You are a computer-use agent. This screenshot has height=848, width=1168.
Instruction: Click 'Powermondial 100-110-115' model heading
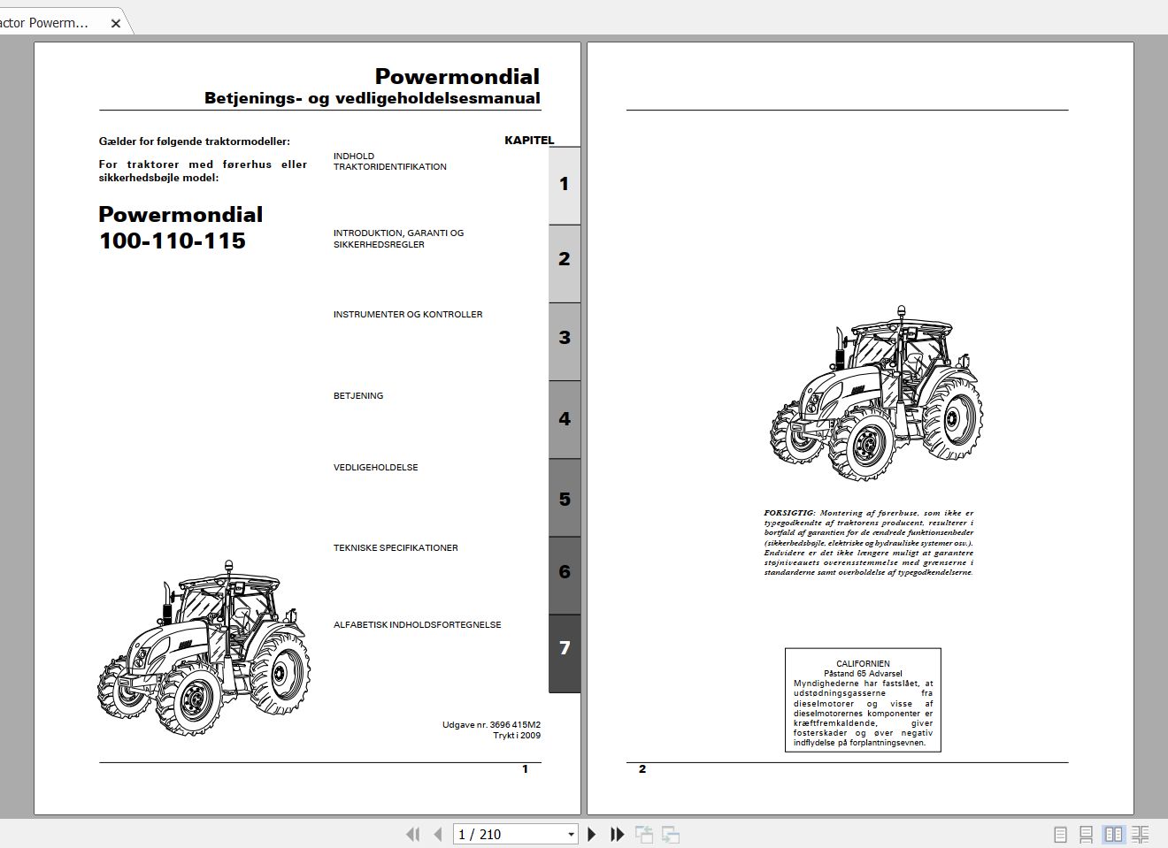pos(181,227)
